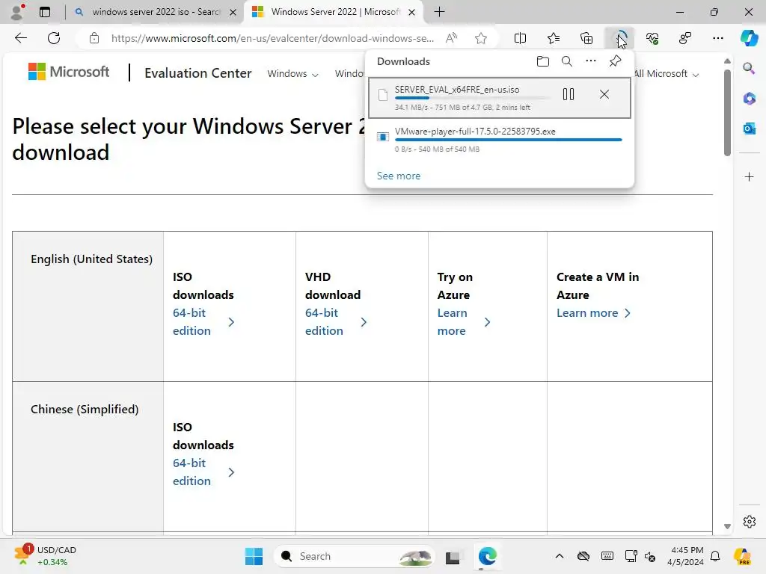Click the Edge taskbar icon

point(487,556)
